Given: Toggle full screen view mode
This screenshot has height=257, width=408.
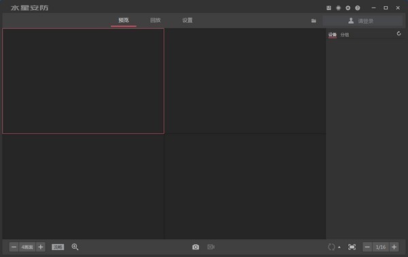Looking at the screenshot, I should pos(352,247).
